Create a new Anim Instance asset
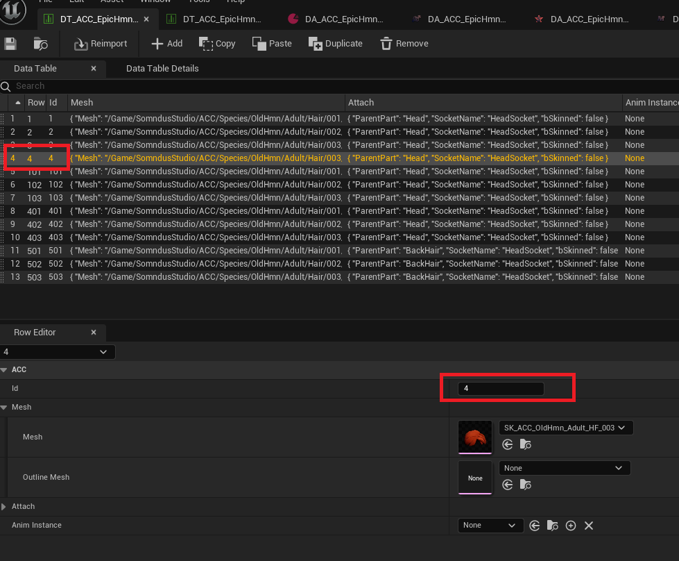 tap(570, 526)
